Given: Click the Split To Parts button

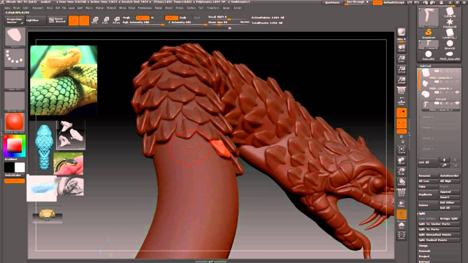Looking at the screenshot, I should tap(439, 229).
